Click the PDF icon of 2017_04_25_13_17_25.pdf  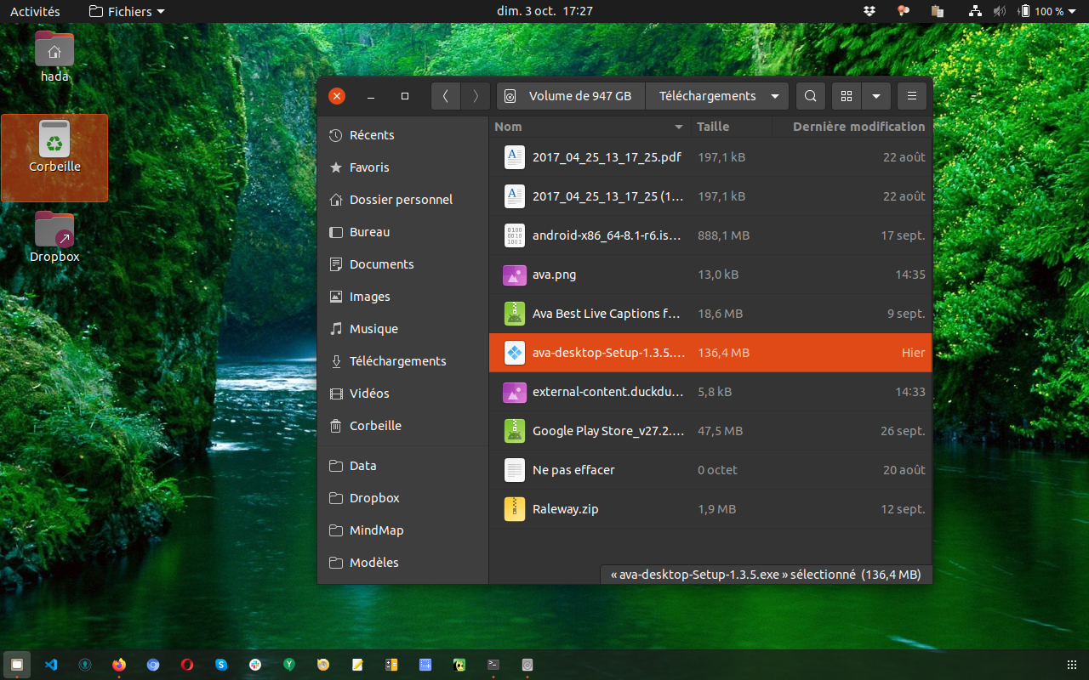pos(515,157)
